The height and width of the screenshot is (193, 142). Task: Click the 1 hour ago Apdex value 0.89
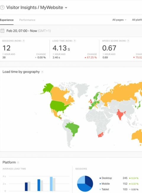coord(105,58)
